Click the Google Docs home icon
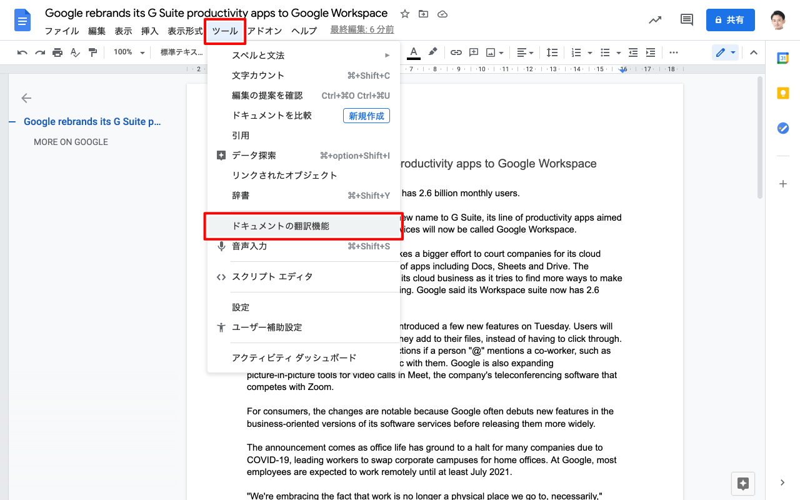 22,21
